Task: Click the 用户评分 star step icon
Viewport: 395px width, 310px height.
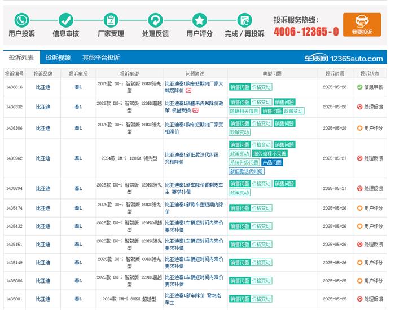Action: pos(200,20)
